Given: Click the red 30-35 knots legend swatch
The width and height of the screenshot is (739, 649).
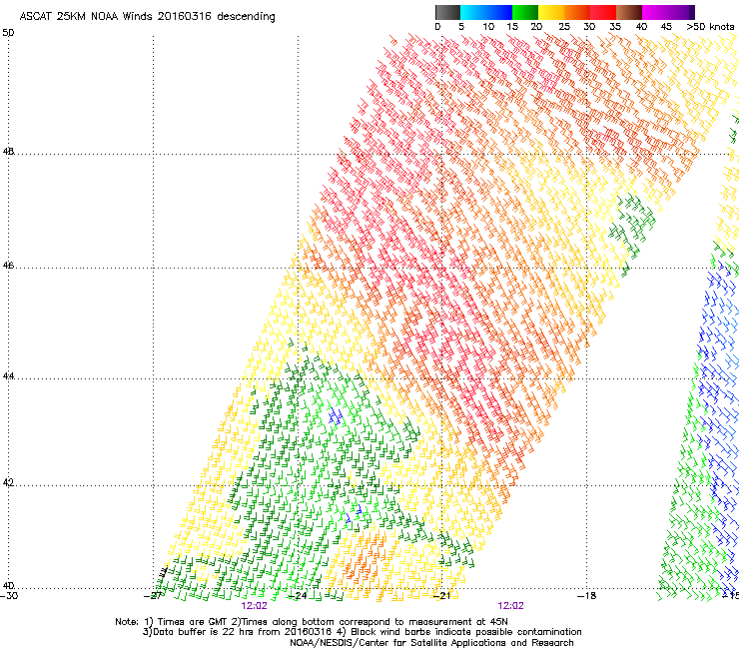Looking at the screenshot, I should pyautogui.click(x=603, y=12).
